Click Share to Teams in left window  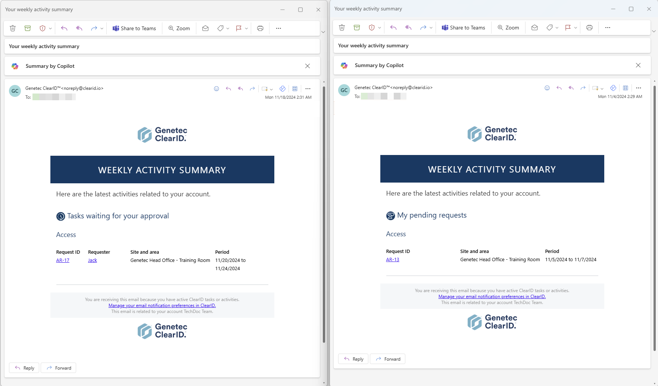[x=134, y=28]
